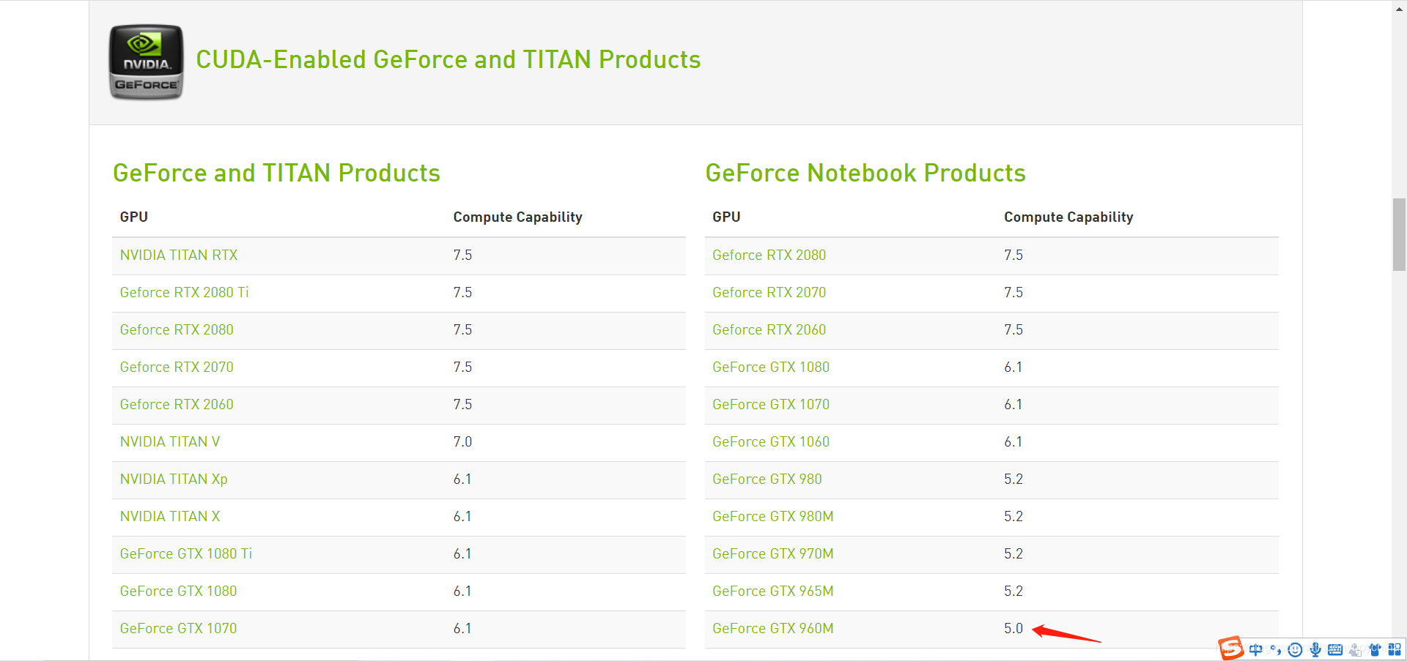This screenshot has width=1407, height=661.
Task: Open GeForce GTX 1070 notebook link
Action: 771,405
